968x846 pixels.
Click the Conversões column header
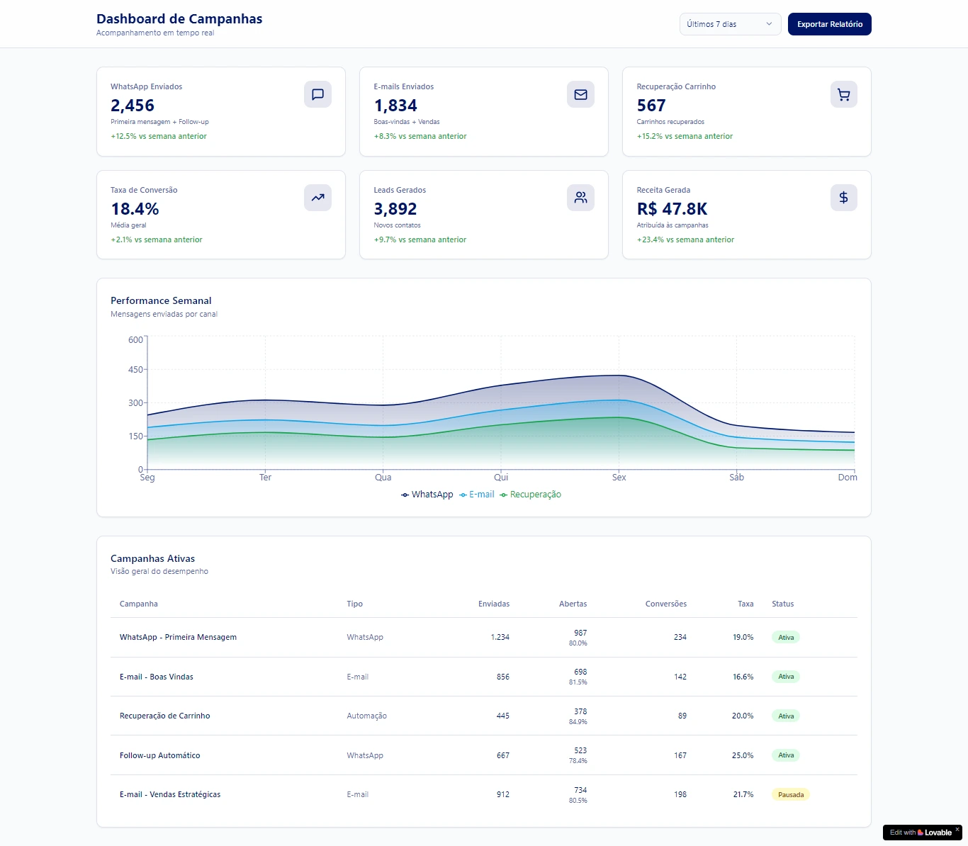point(665,604)
